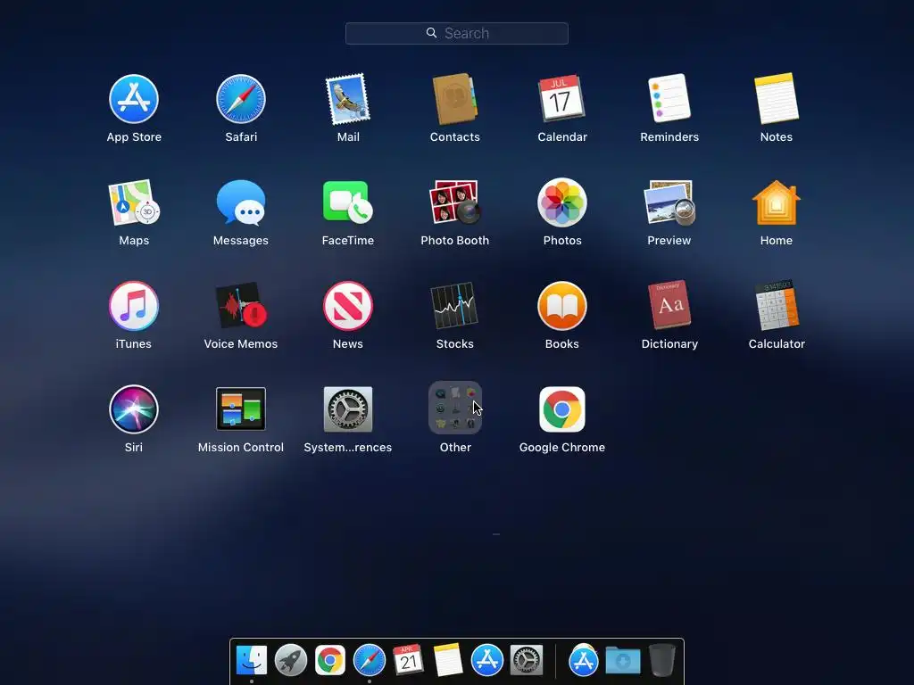Image resolution: width=914 pixels, height=685 pixels.
Task: Open the yellow Notes pad in the Dock
Action: point(448,660)
